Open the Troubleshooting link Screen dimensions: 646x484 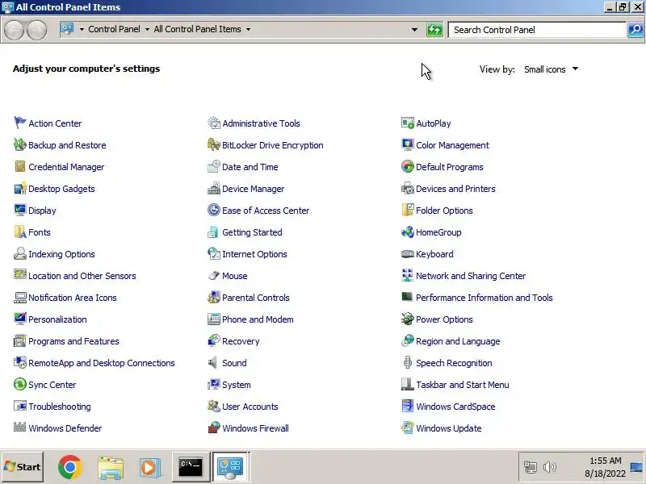59,407
